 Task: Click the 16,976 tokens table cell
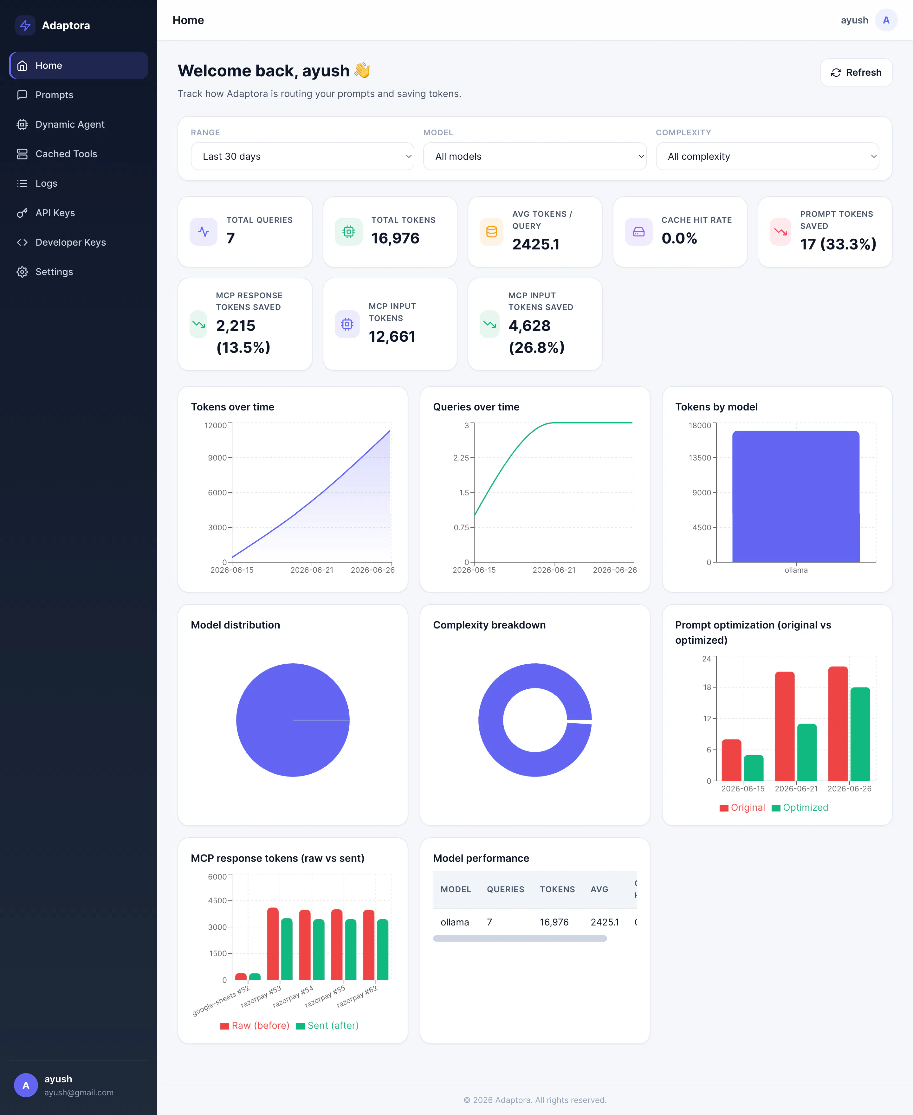click(x=554, y=922)
